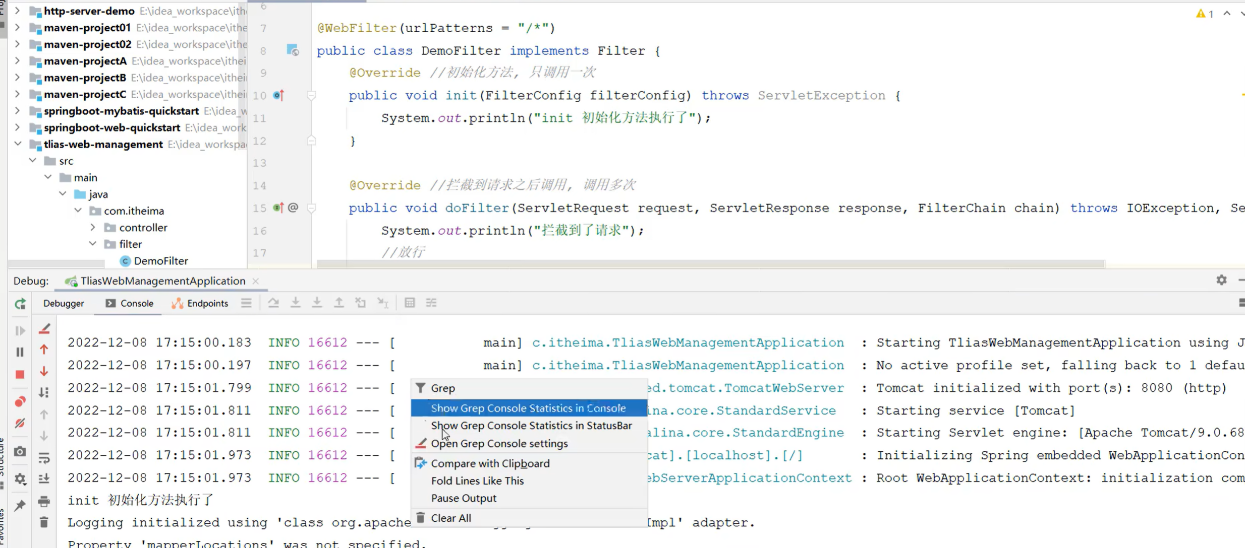Click the thread dump camera icon
The height and width of the screenshot is (548, 1245).
tap(20, 451)
